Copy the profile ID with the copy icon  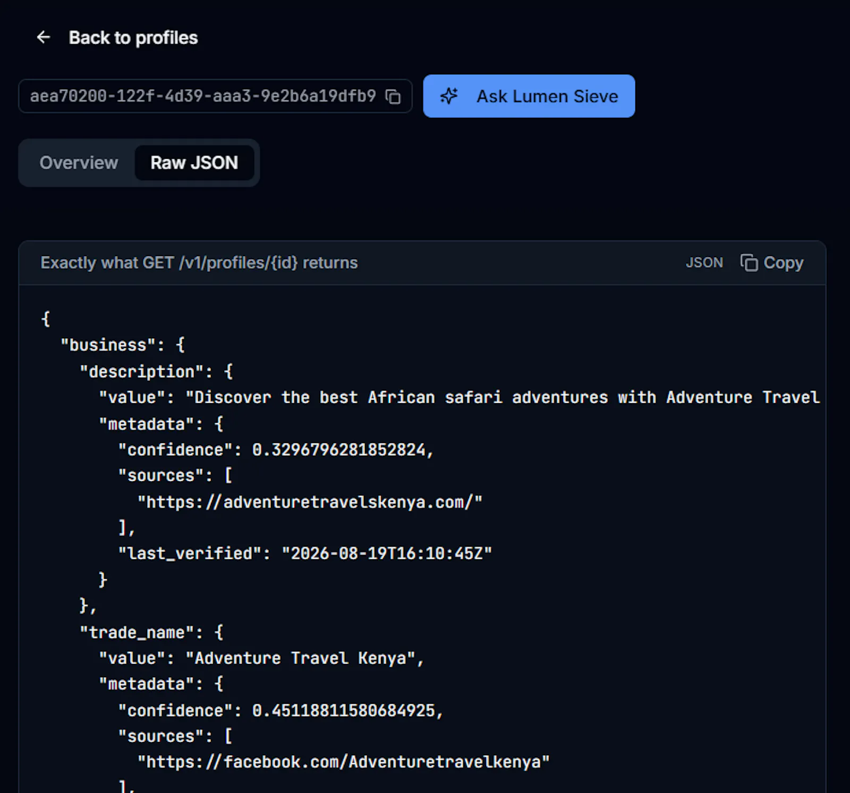393,97
